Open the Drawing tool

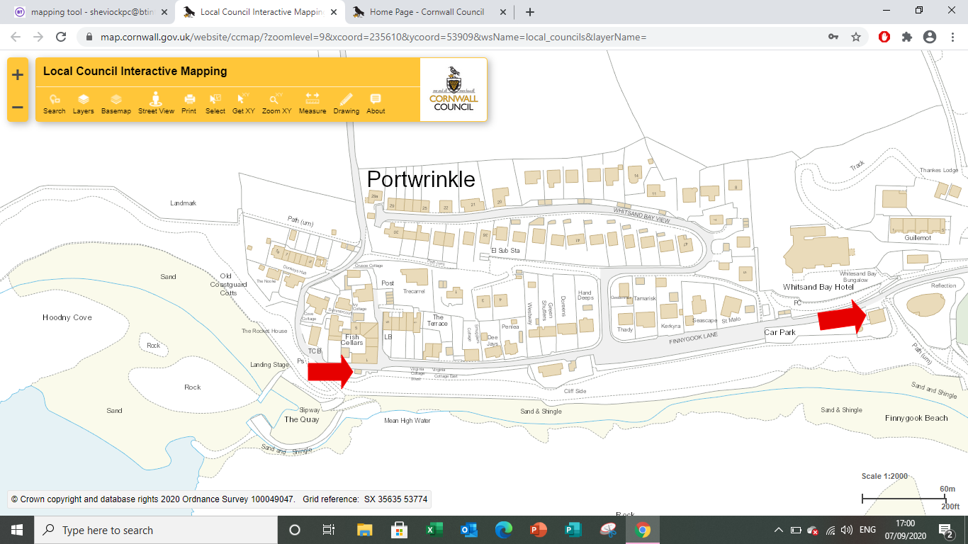click(347, 103)
